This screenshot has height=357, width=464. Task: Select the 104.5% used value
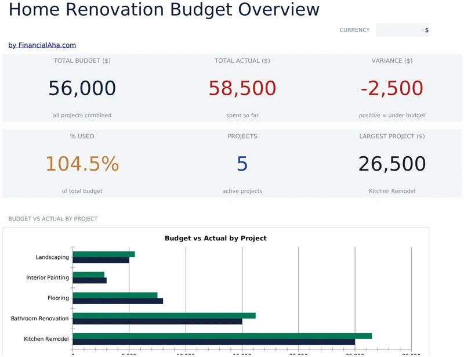82,164
